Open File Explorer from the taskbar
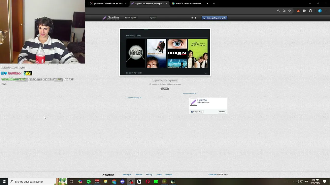The image size is (330, 185). 105,182
